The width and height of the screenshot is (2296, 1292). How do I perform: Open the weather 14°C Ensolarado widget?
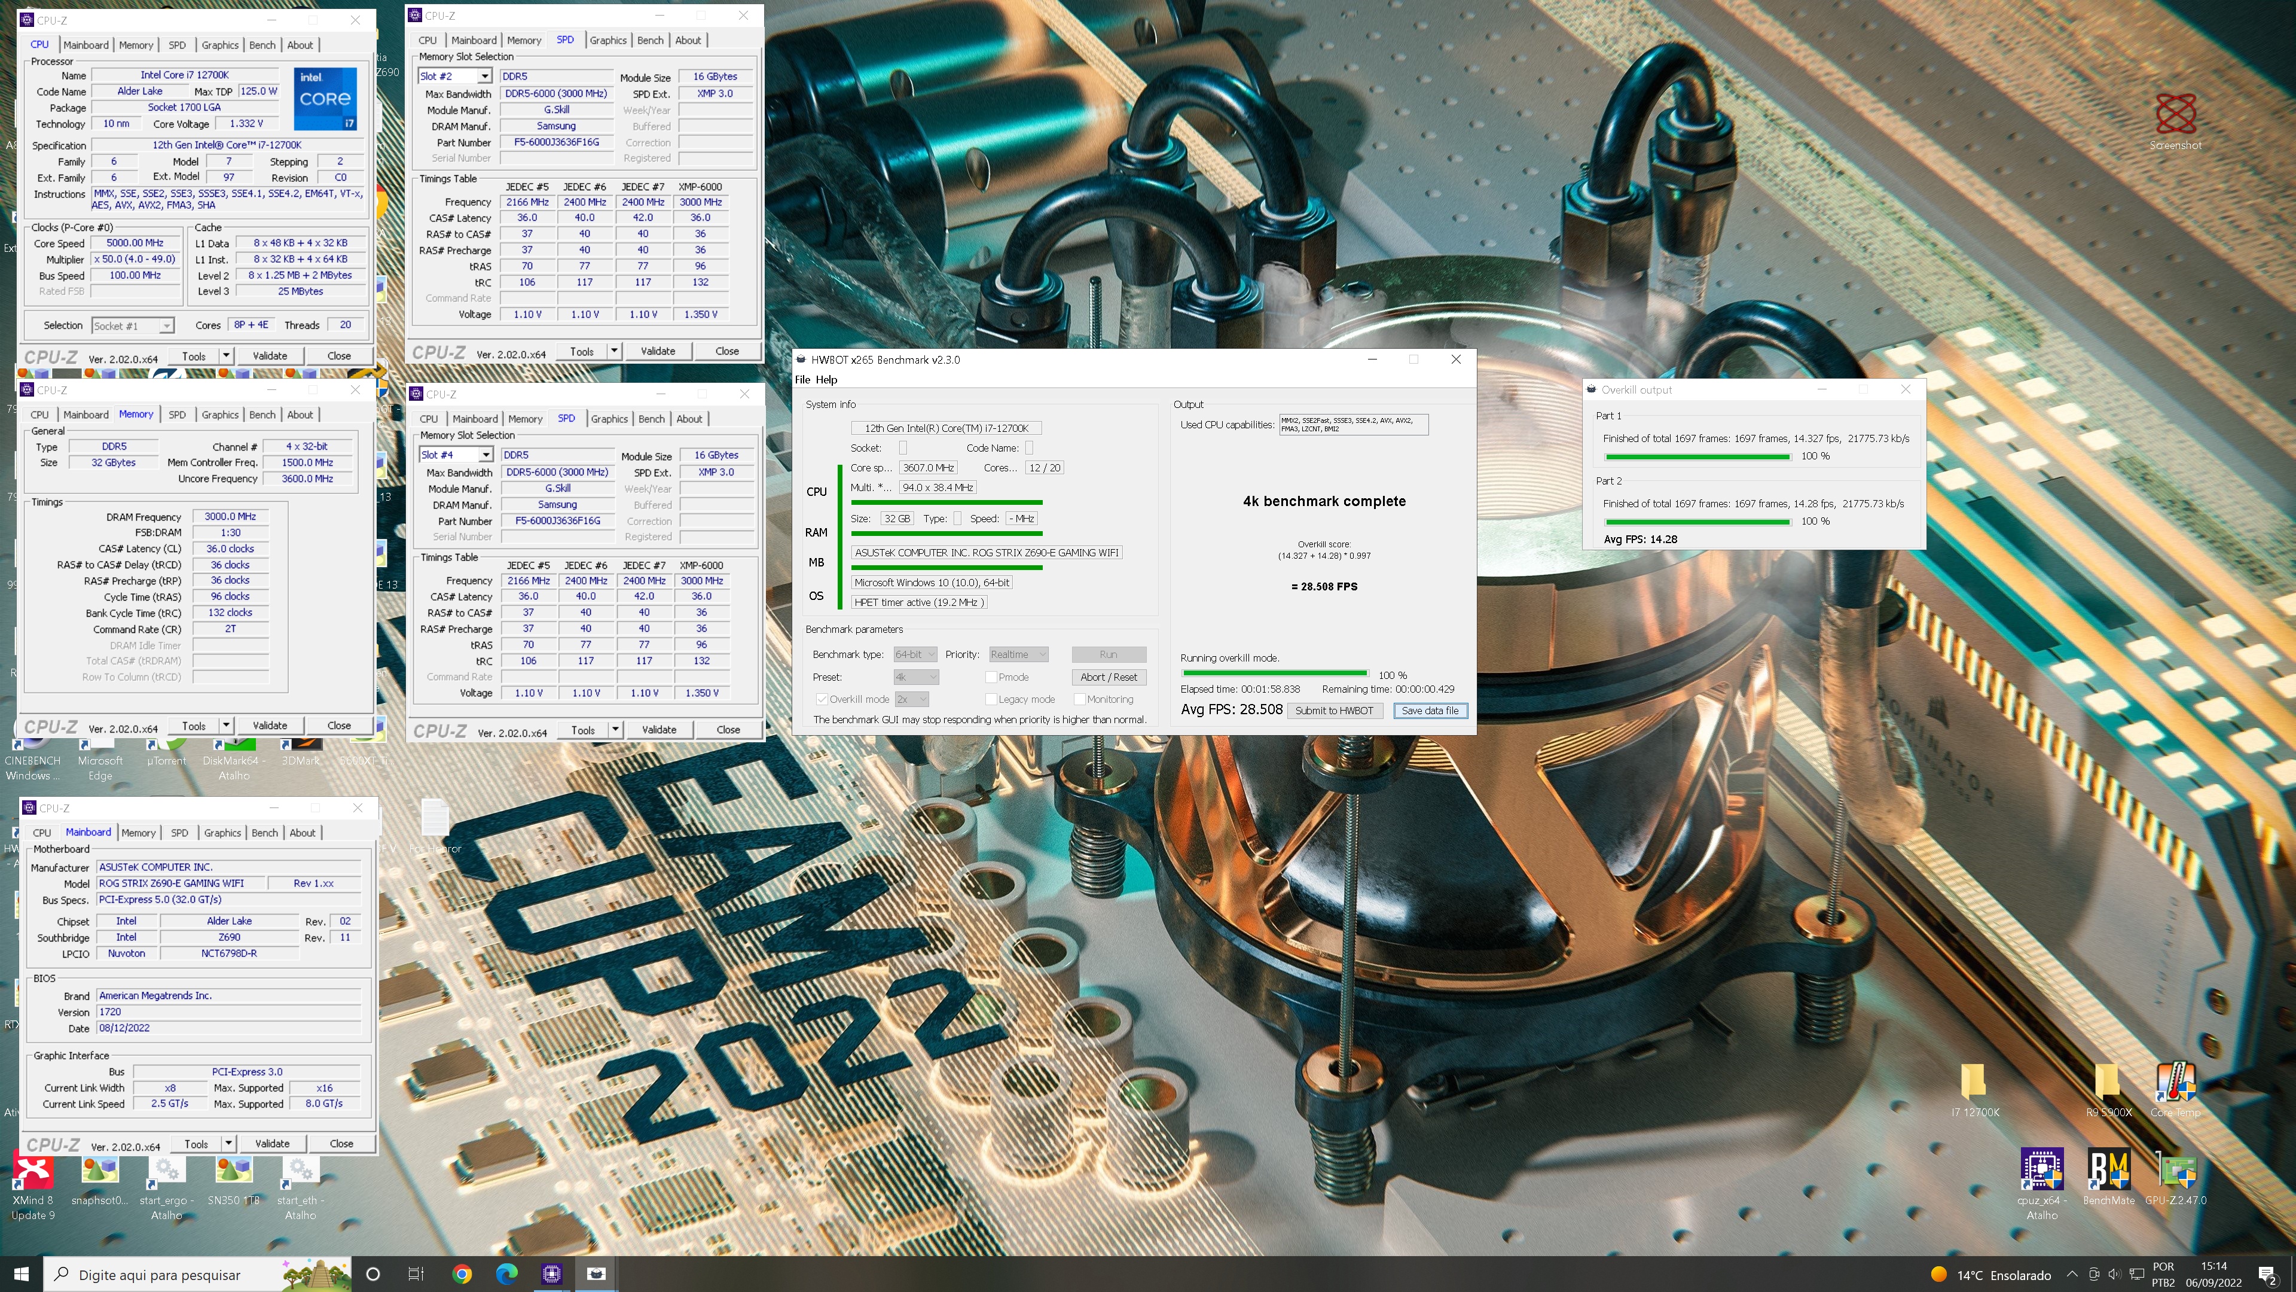[1990, 1275]
